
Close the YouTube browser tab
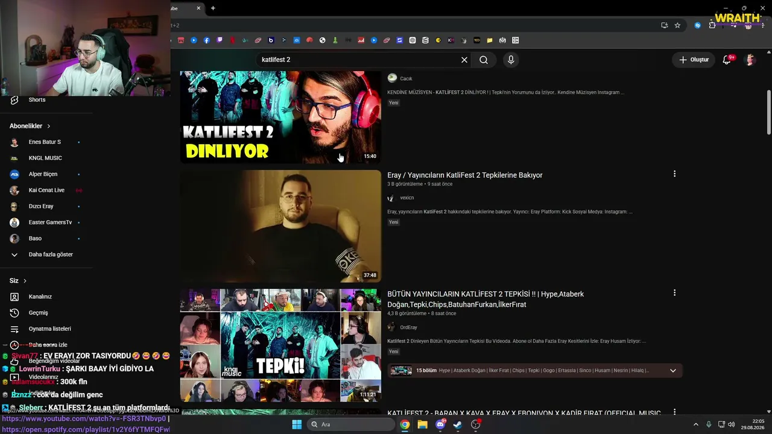[x=199, y=8]
